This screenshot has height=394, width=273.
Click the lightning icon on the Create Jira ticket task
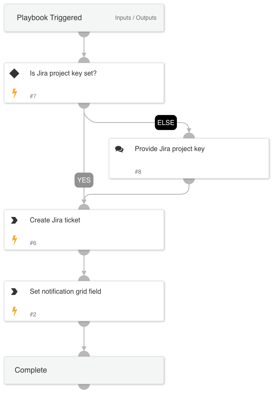14,240
